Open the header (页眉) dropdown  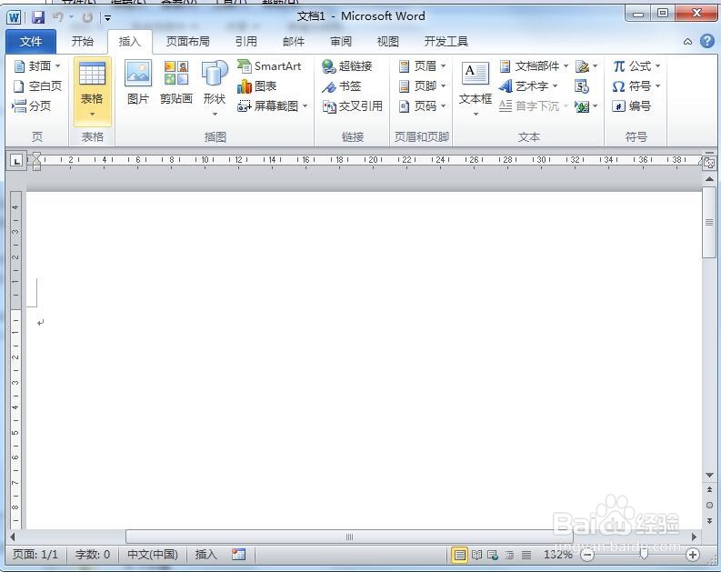tap(423, 66)
